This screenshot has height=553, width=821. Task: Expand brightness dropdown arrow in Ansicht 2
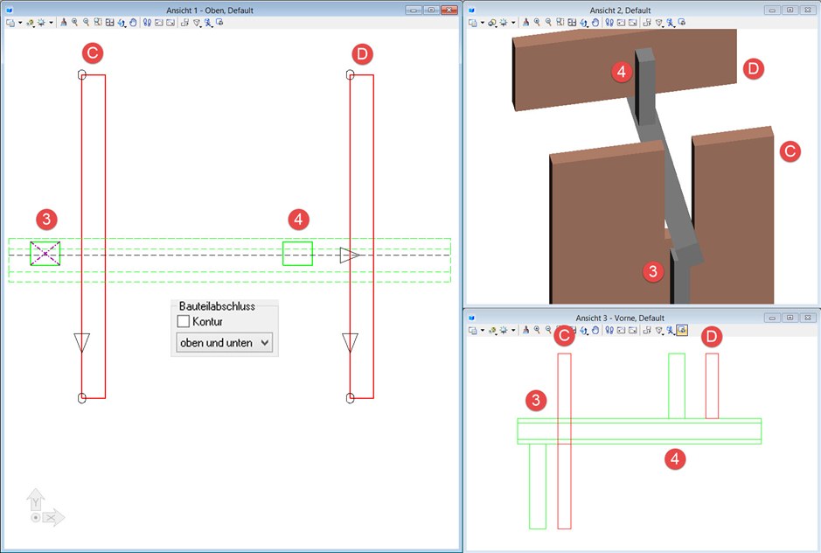[x=513, y=23]
